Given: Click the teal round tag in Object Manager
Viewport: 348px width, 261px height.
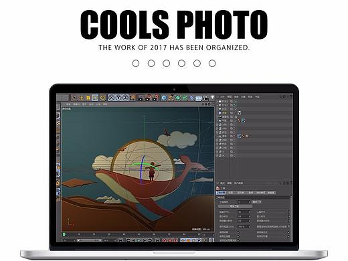Looking at the screenshot, I should point(244,120).
